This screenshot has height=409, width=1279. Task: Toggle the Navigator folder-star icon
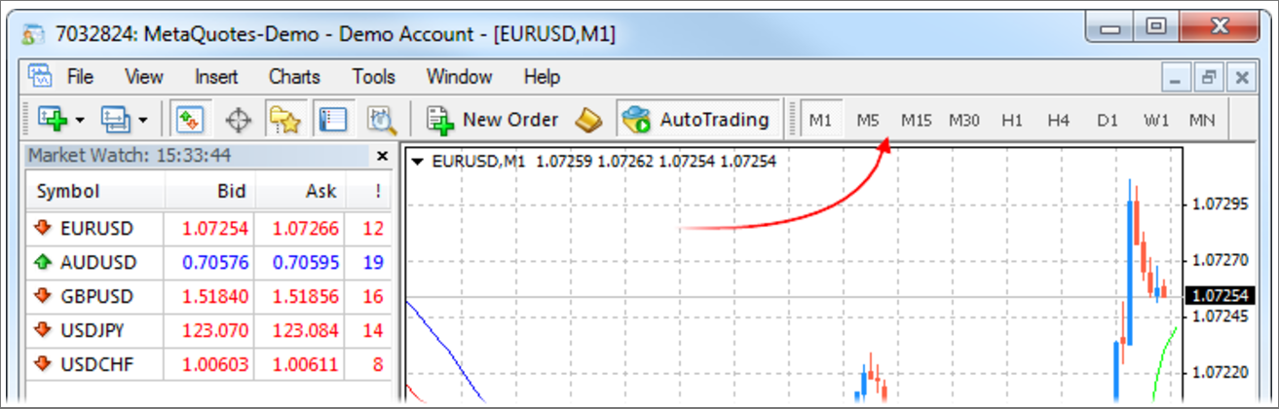click(285, 120)
